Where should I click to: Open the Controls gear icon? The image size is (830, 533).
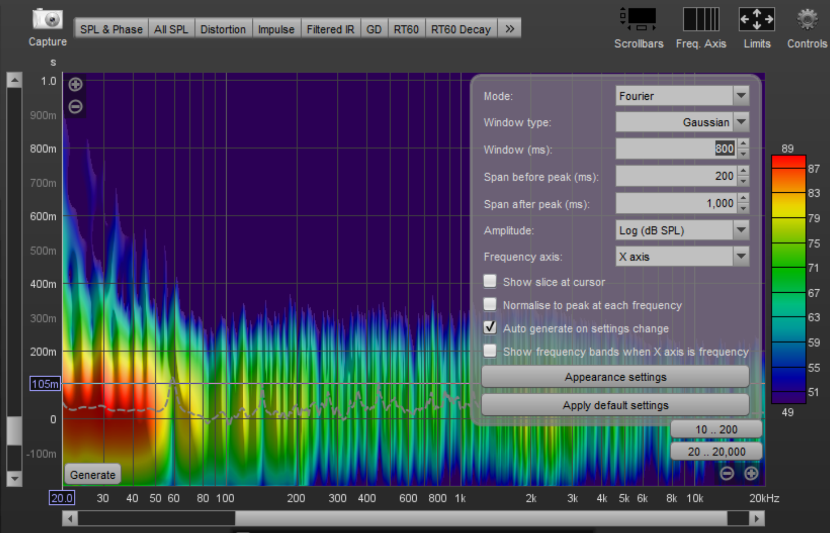click(807, 20)
